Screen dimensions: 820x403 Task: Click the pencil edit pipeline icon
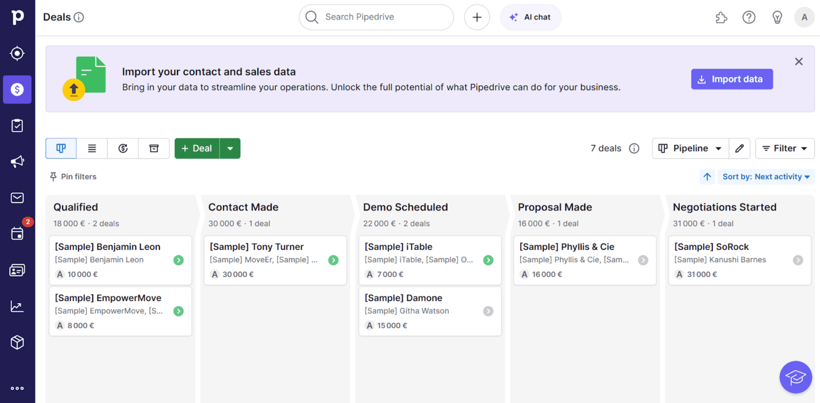click(x=739, y=148)
